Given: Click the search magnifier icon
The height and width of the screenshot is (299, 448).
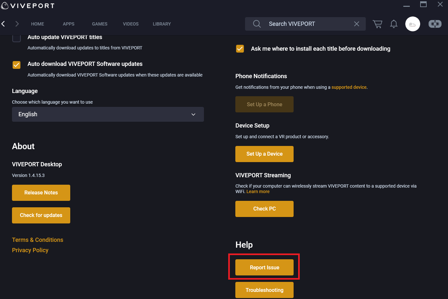Looking at the screenshot, I should (x=257, y=24).
